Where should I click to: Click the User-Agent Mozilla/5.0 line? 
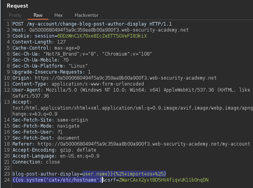point(131,90)
